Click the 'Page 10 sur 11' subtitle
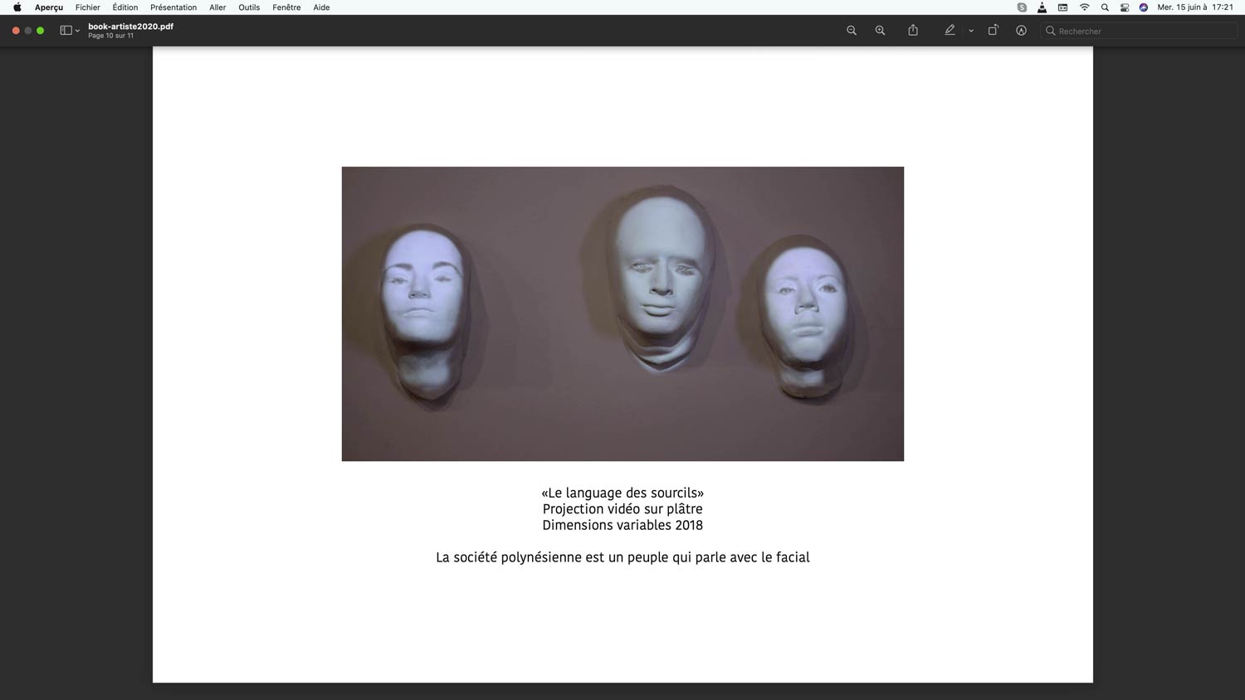 tap(110, 36)
